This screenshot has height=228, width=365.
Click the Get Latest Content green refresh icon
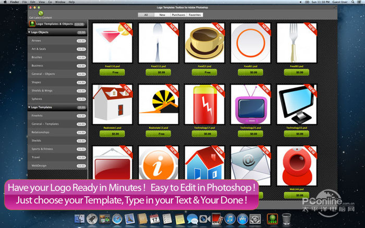pyautogui.click(x=41, y=13)
